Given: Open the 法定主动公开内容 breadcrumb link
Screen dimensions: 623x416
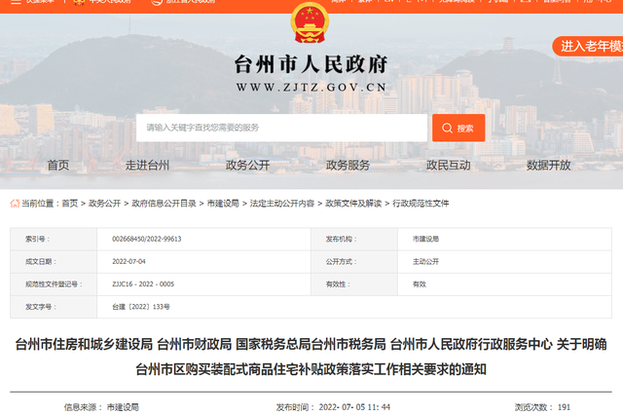Looking at the screenshot, I should point(281,204).
